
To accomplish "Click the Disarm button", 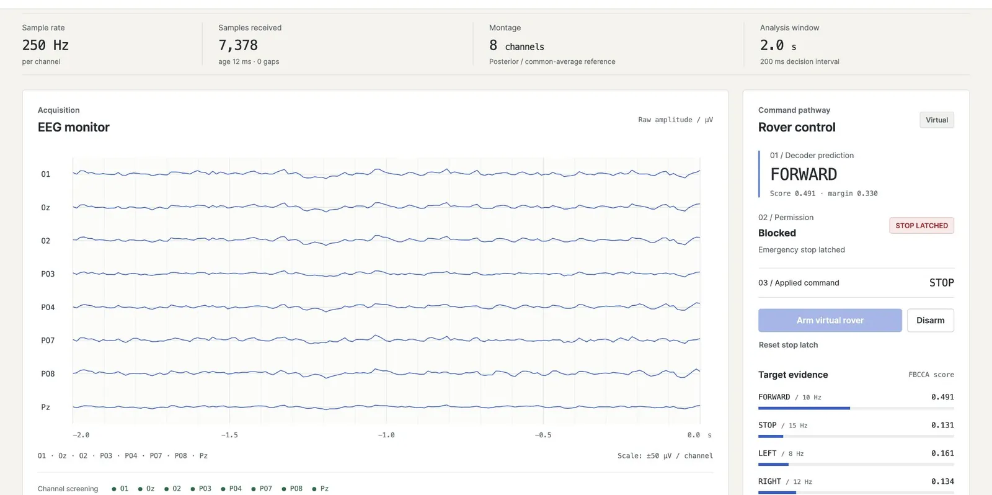I will [930, 320].
